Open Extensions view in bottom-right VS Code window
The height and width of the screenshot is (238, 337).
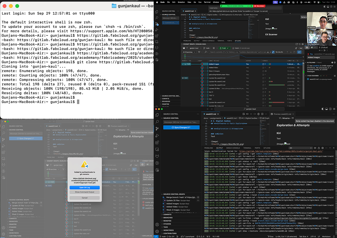[157, 142]
